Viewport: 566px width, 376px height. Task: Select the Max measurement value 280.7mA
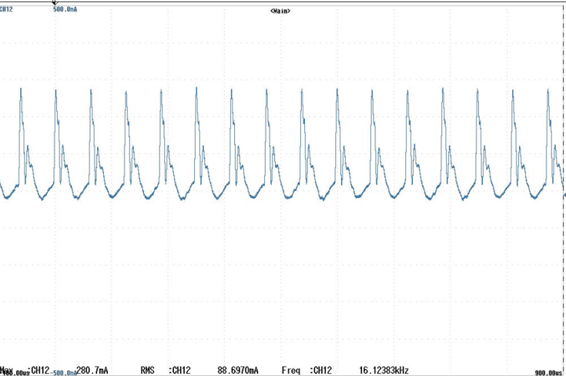(x=92, y=370)
